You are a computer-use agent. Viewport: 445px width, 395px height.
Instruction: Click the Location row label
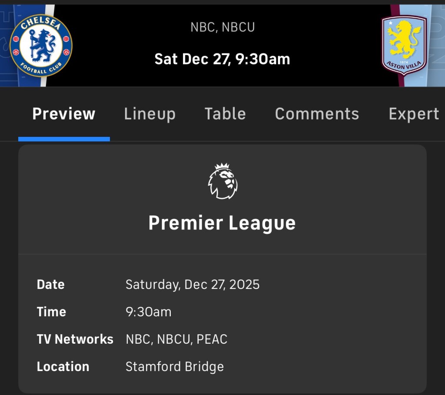[x=63, y=367]
